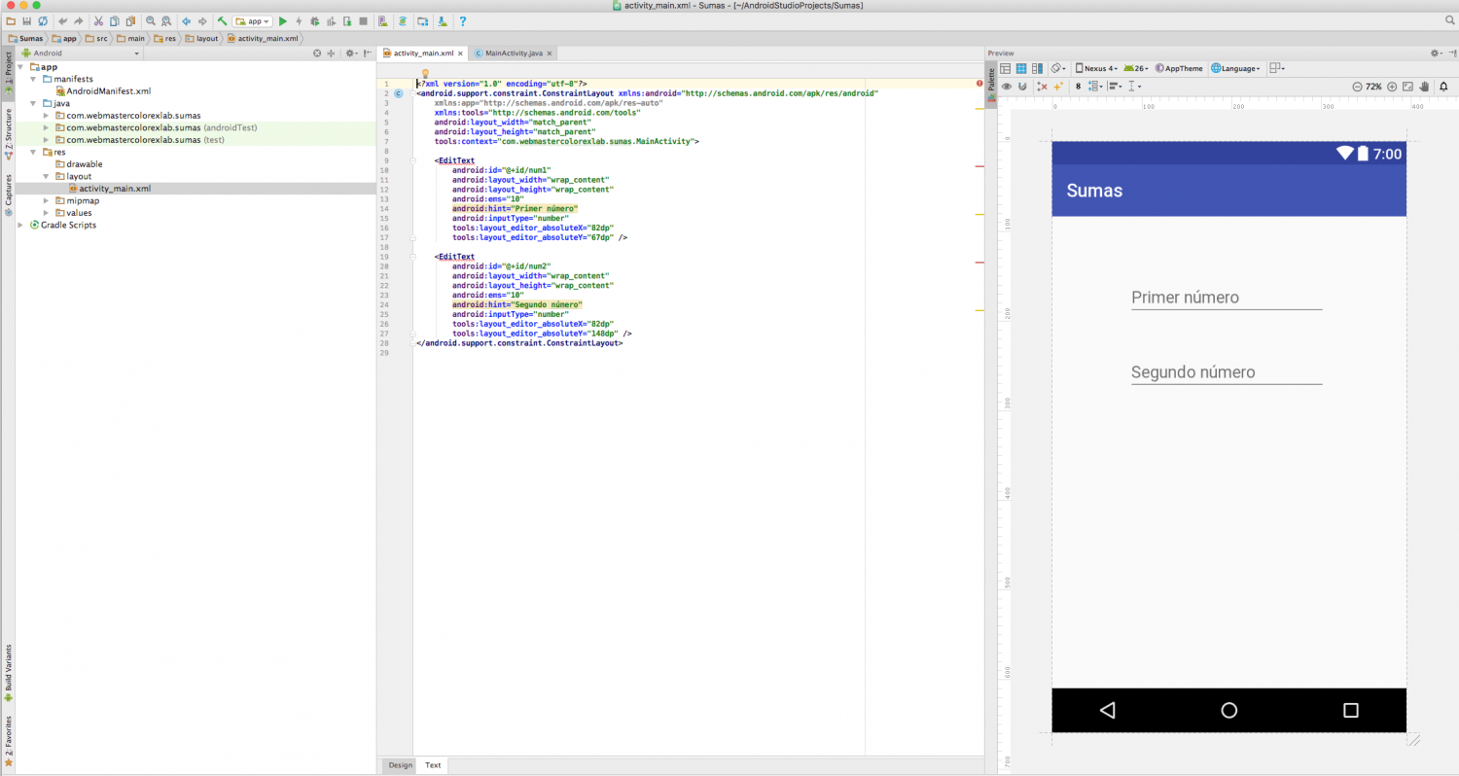Switch to the Design tab
The width and height of the screenshot is (1459, 776).
pyautogui.click(x=401, y=765)
